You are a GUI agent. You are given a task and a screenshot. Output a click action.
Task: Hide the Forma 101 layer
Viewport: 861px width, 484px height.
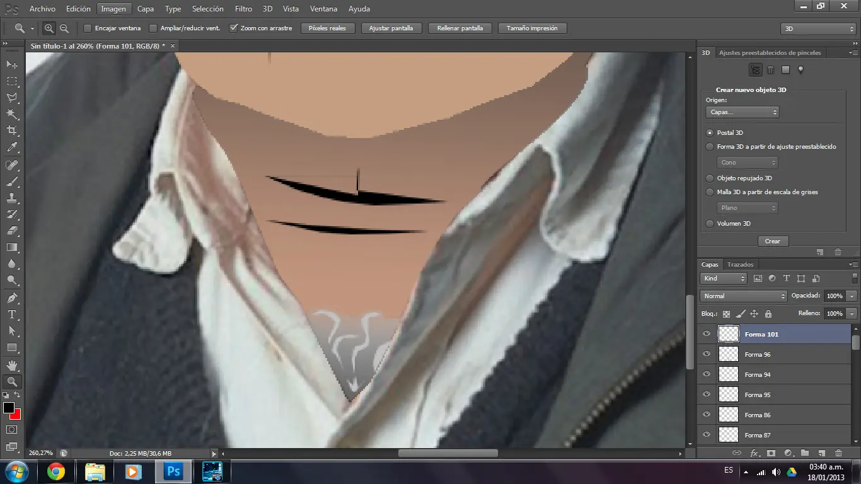[707, 334]
